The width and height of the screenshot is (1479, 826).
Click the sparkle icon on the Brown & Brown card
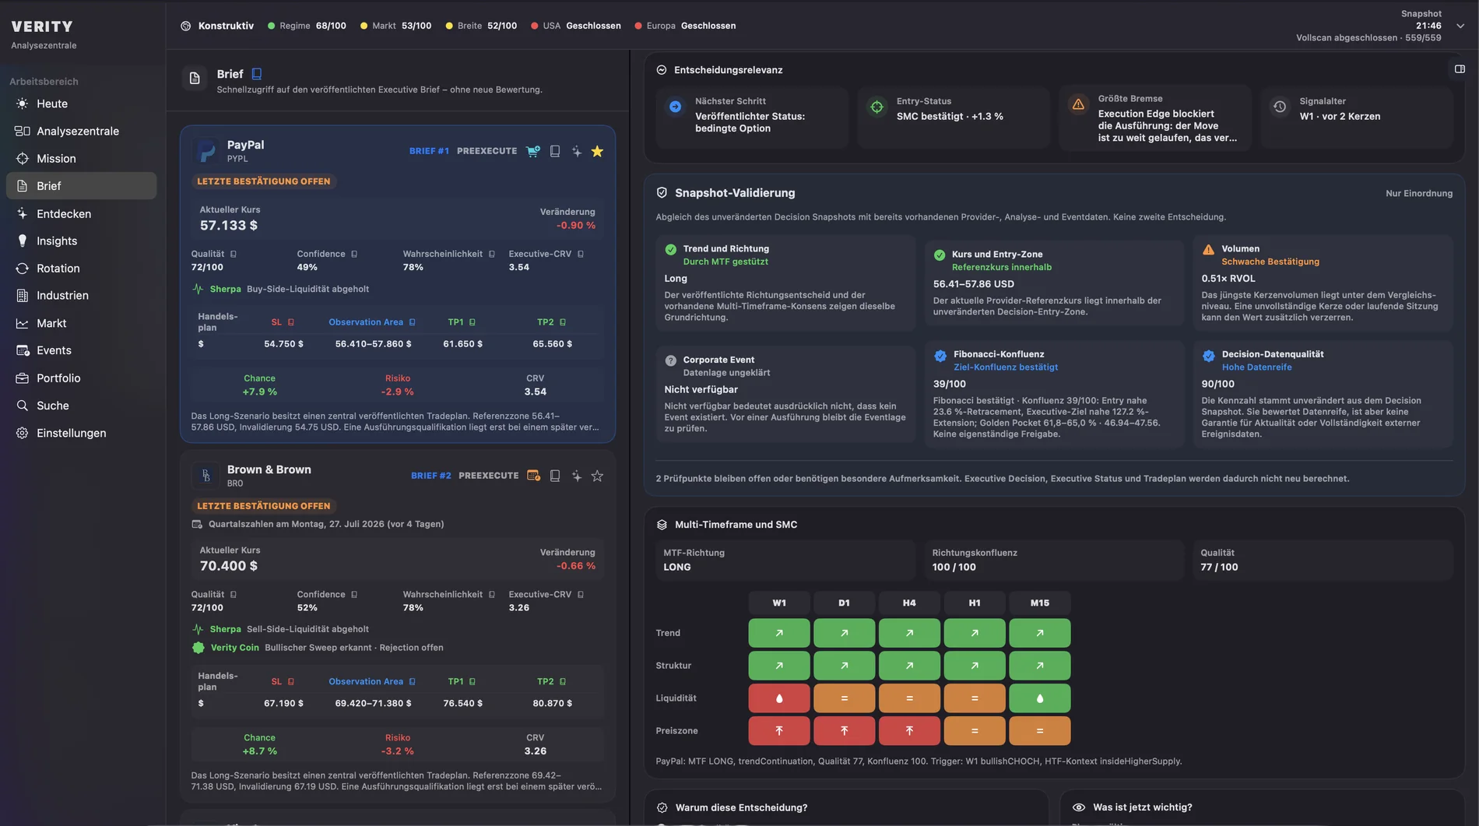coord(577,476)
